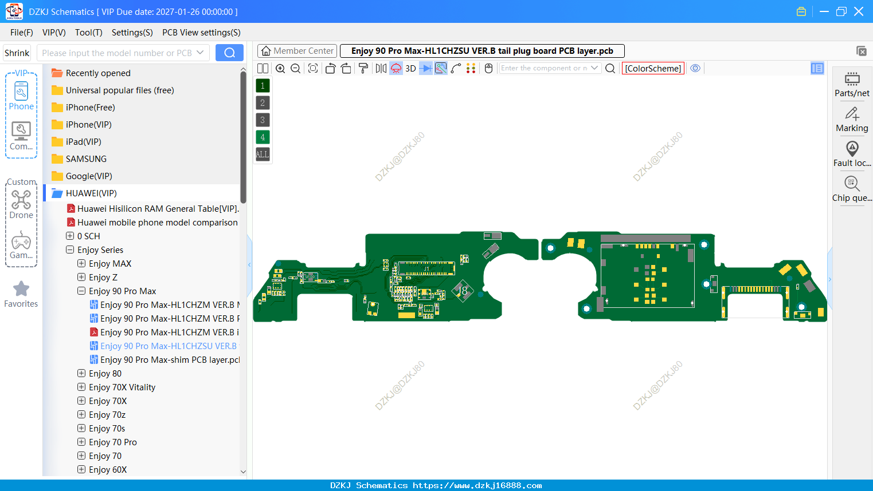The width and height of the screenshot is (873, 491).
Task: Click the Shrink button
Action: click(x=17, y=53)
